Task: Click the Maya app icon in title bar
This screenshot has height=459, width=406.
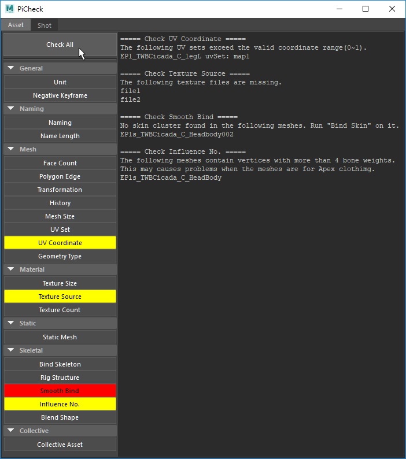Action: (10, 9)
